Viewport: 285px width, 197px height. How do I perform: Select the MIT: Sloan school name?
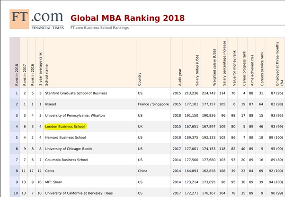coord(53,182)
